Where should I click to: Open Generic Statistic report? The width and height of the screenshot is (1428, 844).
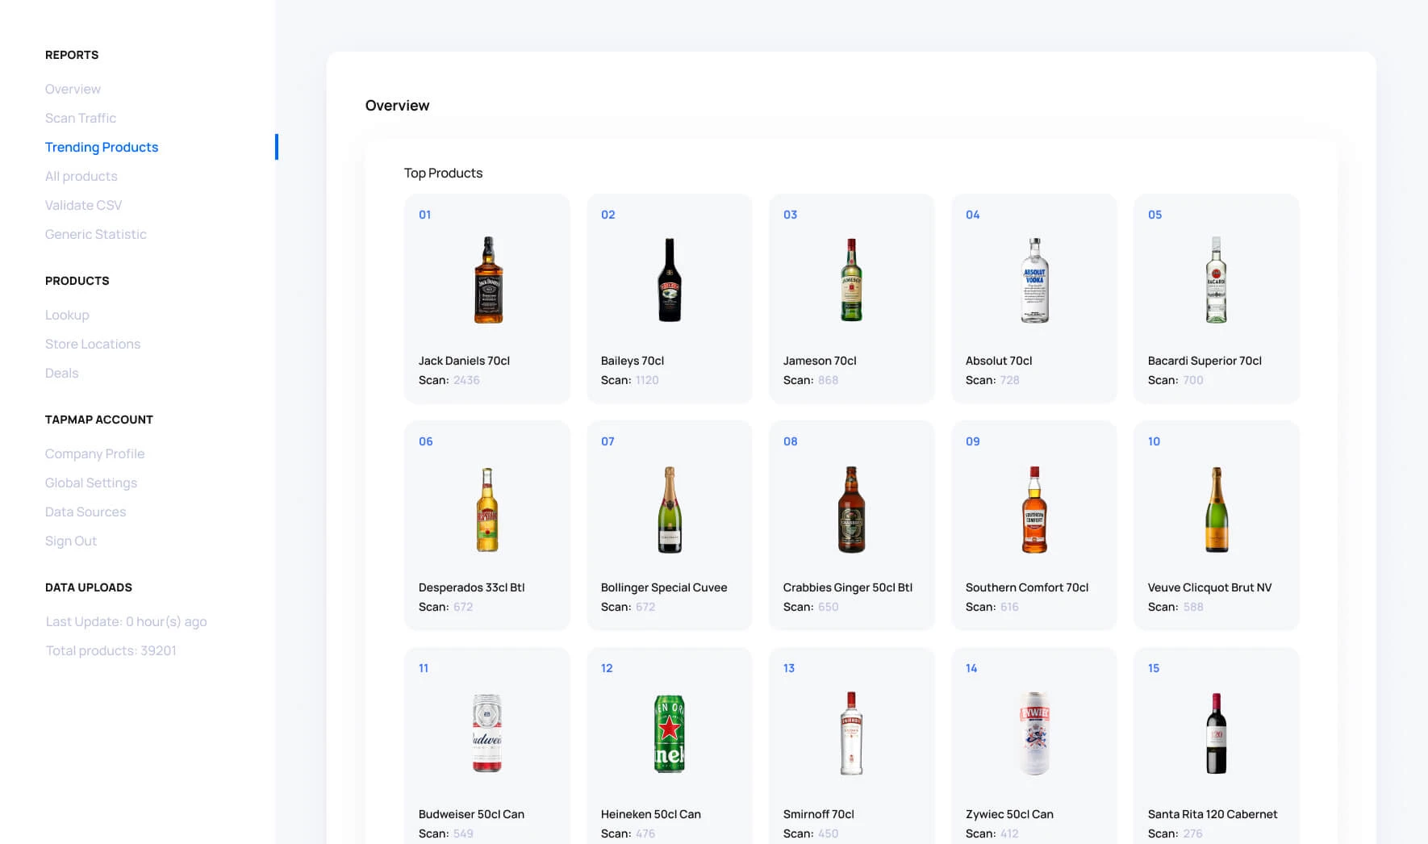pos(96,234)
